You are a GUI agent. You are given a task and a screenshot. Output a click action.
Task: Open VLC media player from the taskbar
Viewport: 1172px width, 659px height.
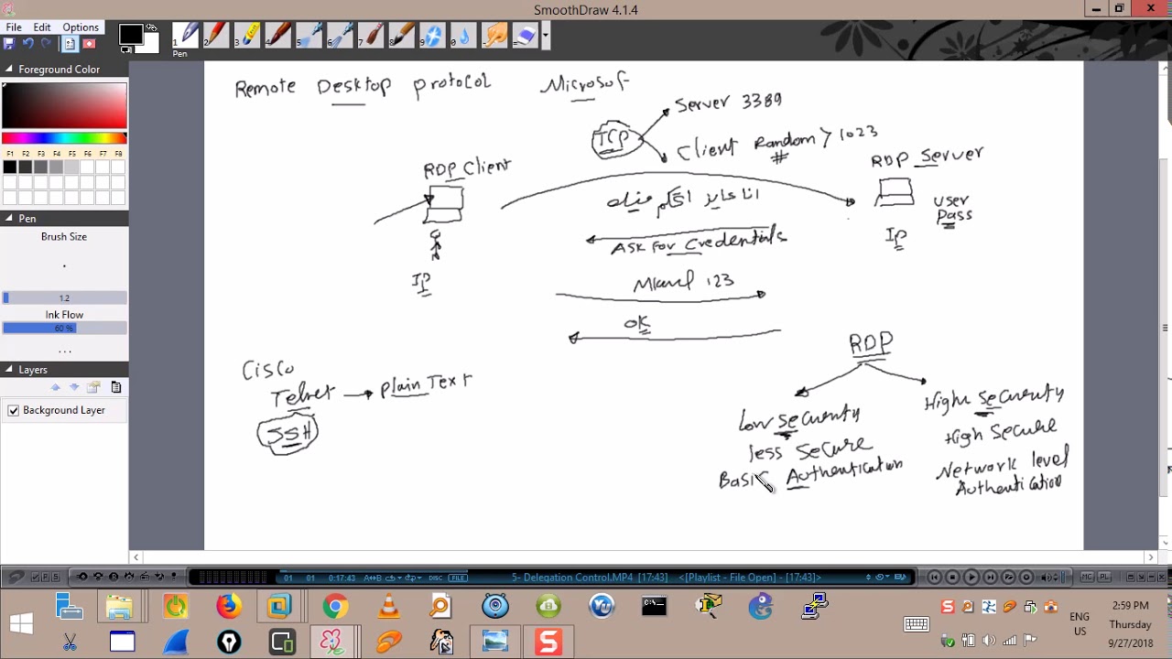click(x=388, y=607)
